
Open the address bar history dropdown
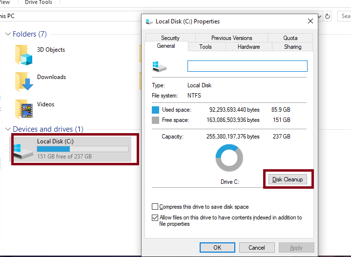(320, 16)
